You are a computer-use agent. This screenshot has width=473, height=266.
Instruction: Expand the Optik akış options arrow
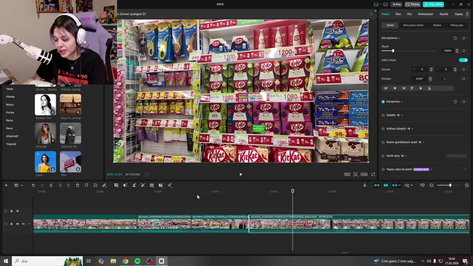tap(406, 156)
